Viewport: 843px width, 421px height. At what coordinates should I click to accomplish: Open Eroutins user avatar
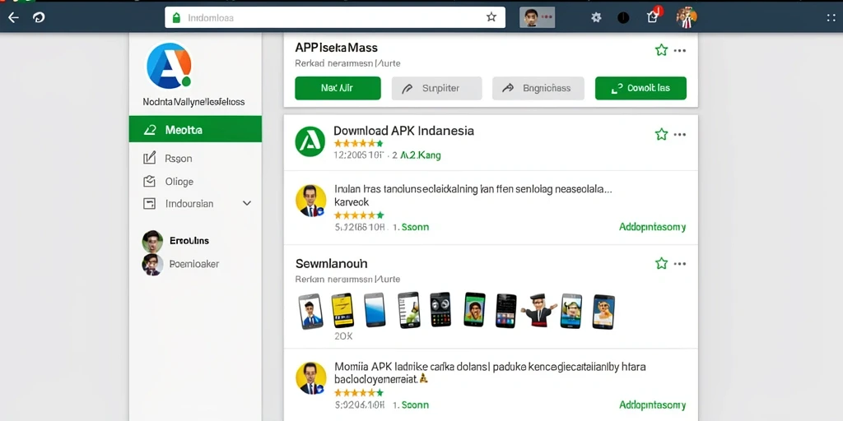point(152,241)
